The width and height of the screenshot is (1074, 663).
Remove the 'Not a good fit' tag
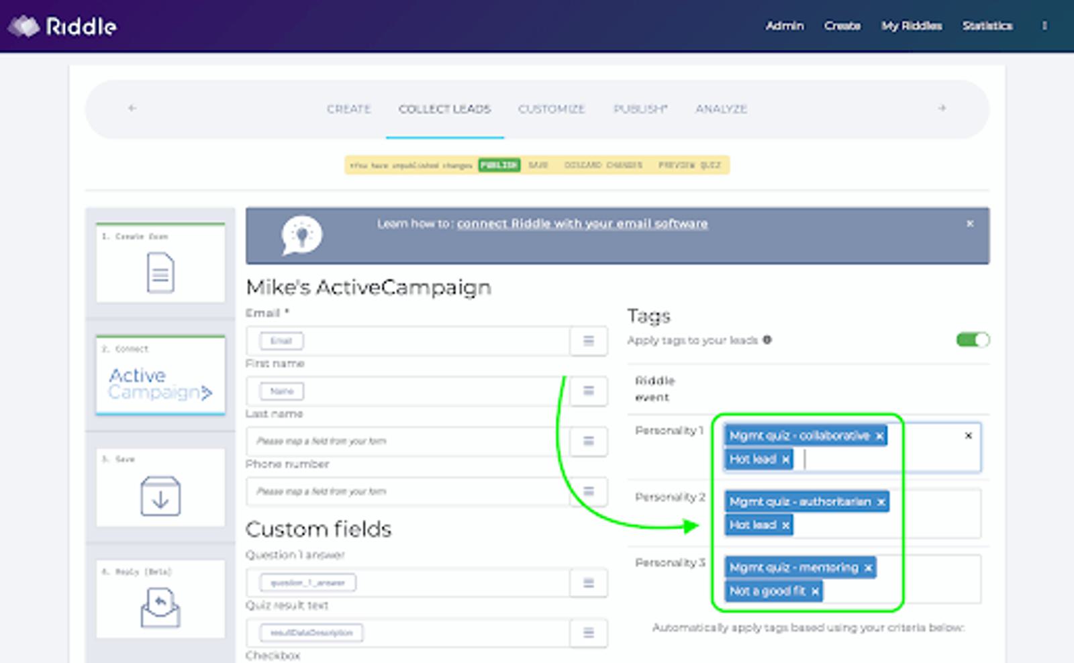815,591
